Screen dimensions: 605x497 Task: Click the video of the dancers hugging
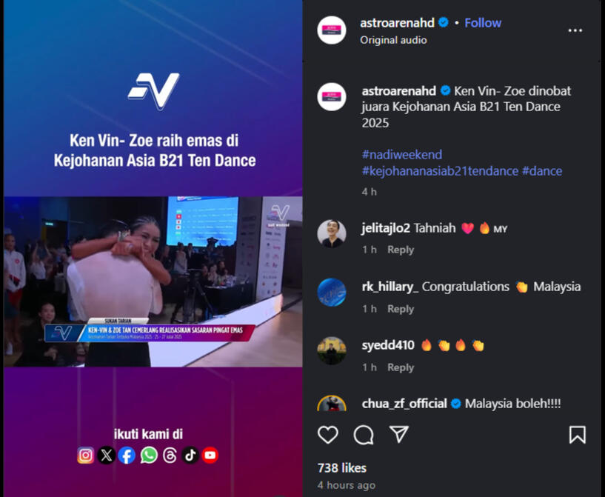pos(153,281)
